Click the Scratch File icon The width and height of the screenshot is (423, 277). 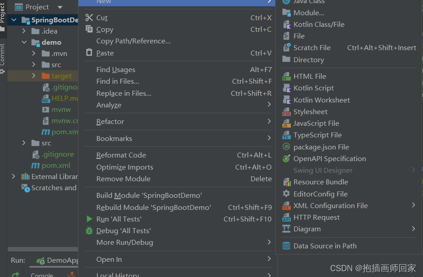click(x=286, y=47)
